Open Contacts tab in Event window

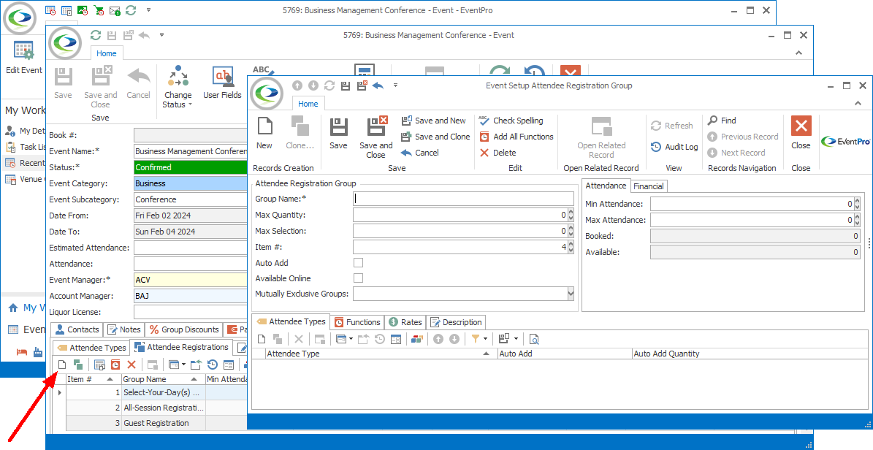(x=77, y=329)
